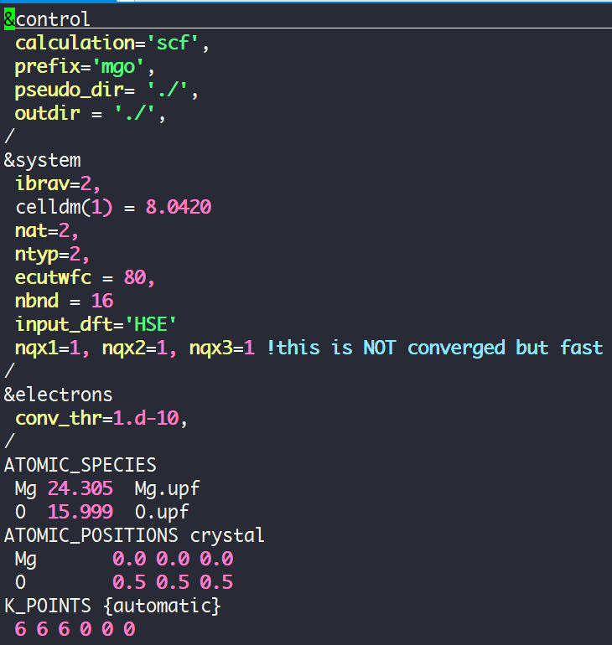Click the Mg mass value 24.305
612x645 pixels.
80,488
